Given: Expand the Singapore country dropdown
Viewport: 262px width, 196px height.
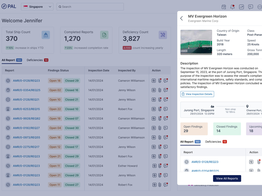Looking at the screenshot, I should (37, 7).
